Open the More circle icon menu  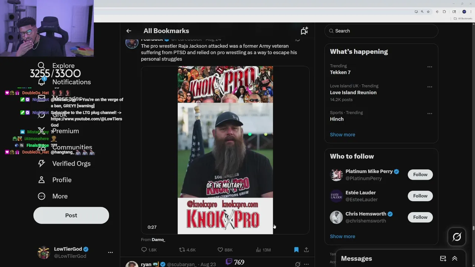click(42, 196)
